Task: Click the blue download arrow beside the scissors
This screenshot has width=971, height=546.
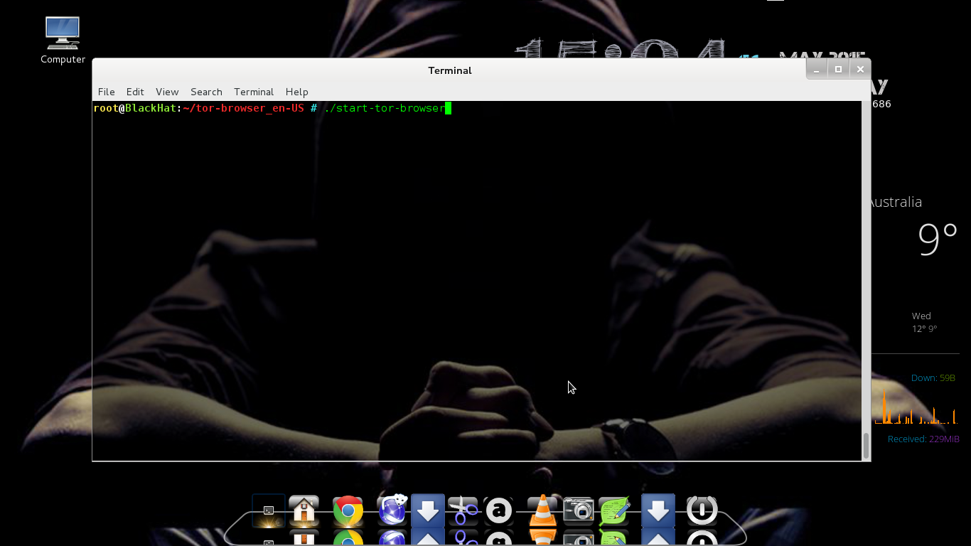Action: [x=428, y=510]
